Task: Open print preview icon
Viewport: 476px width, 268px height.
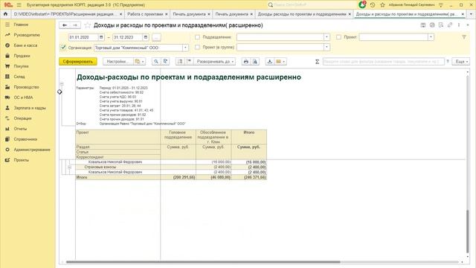Action: click(x=255, y=62)
